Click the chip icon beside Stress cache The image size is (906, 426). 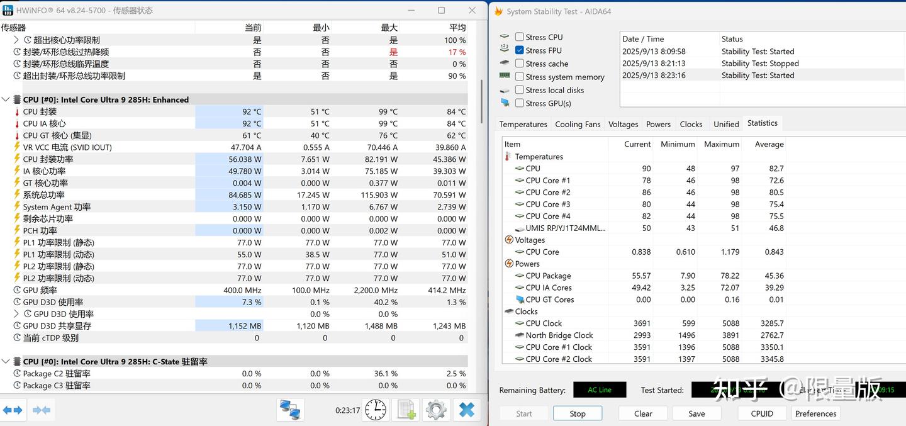(505, 63)
